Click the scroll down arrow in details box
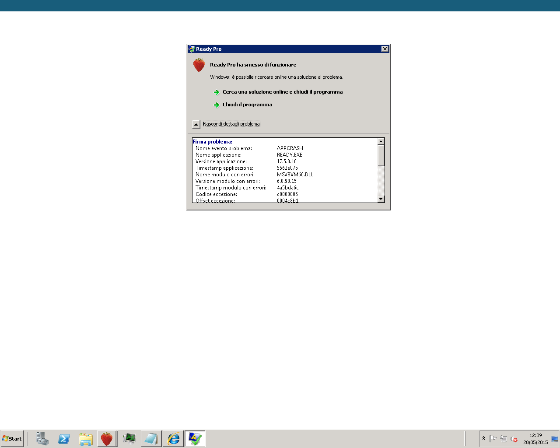The image size is (560, 448). point(381,199)
